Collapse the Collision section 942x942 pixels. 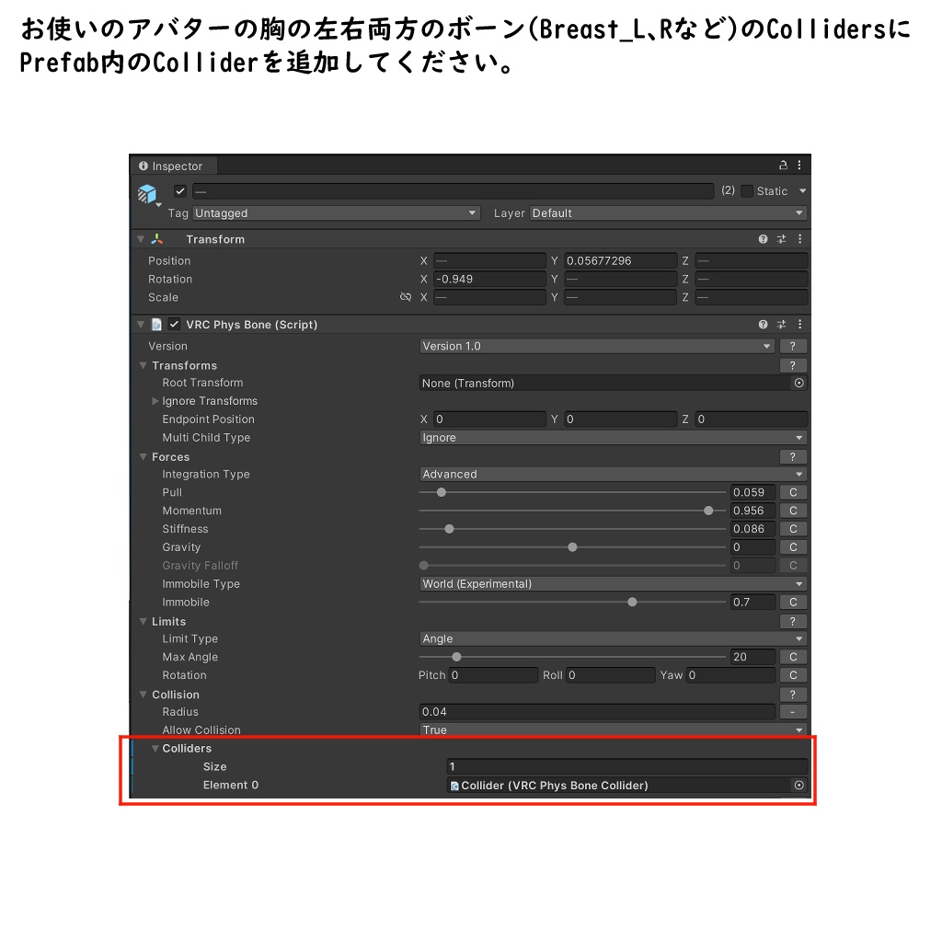click(143, 695)
